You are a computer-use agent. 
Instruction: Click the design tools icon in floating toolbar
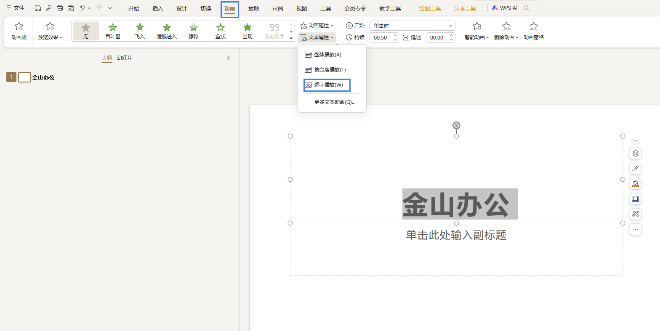point(636,214)
